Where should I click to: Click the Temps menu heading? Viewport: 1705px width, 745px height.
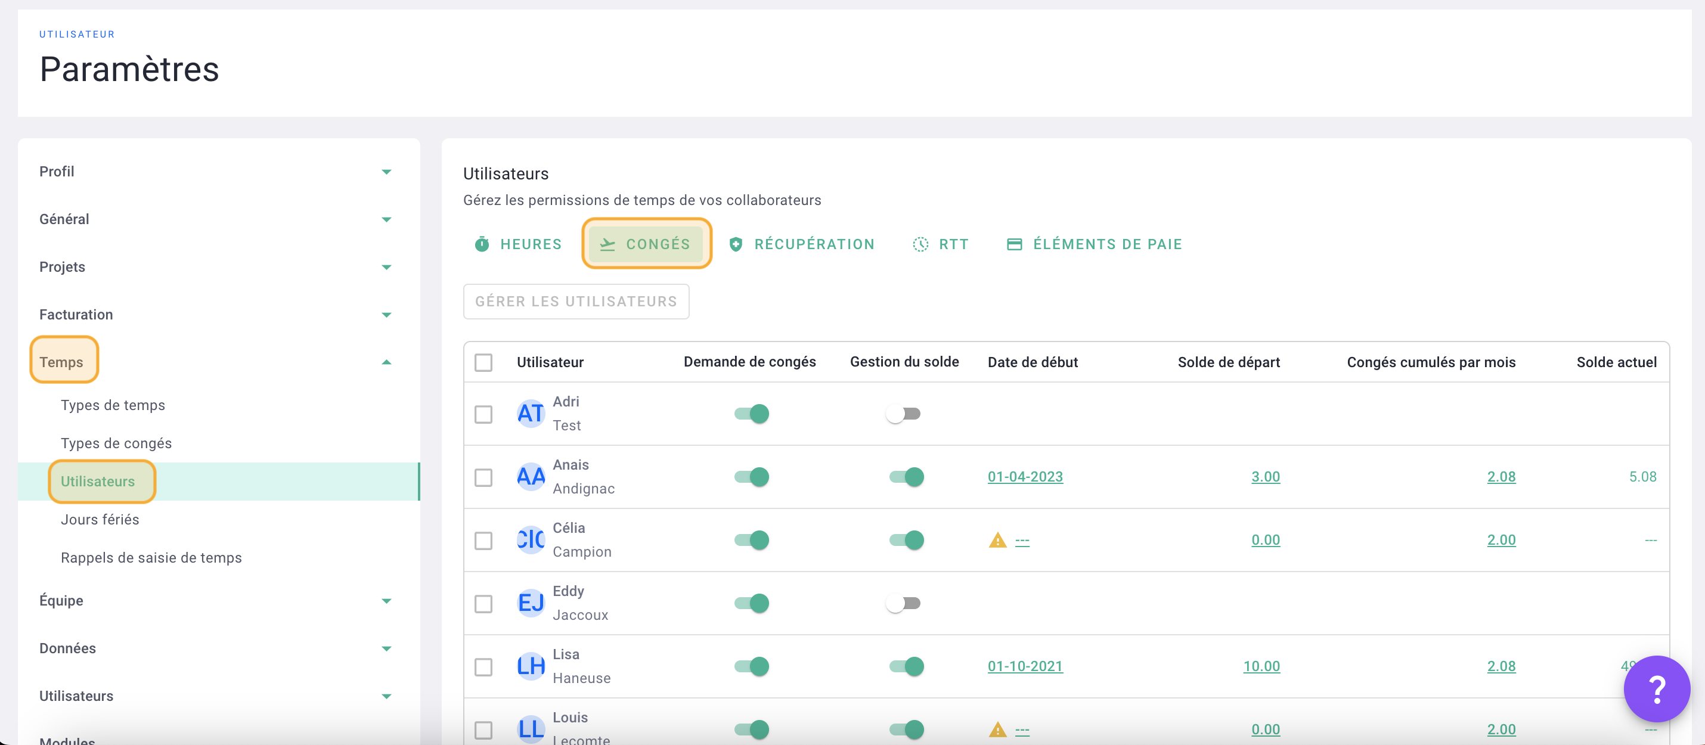coord(61,362)
